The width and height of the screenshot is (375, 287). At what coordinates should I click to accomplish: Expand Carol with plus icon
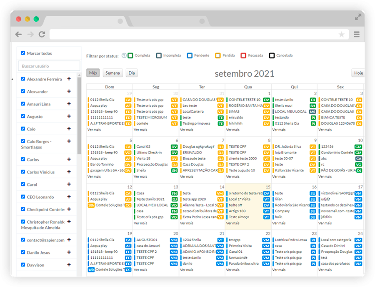(69, 184)
